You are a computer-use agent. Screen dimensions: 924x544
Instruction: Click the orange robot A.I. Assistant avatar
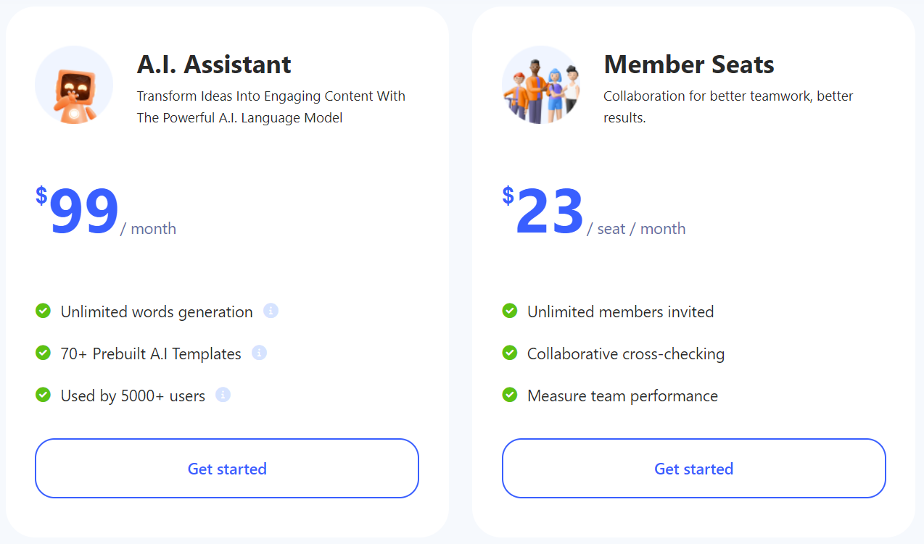74,85
